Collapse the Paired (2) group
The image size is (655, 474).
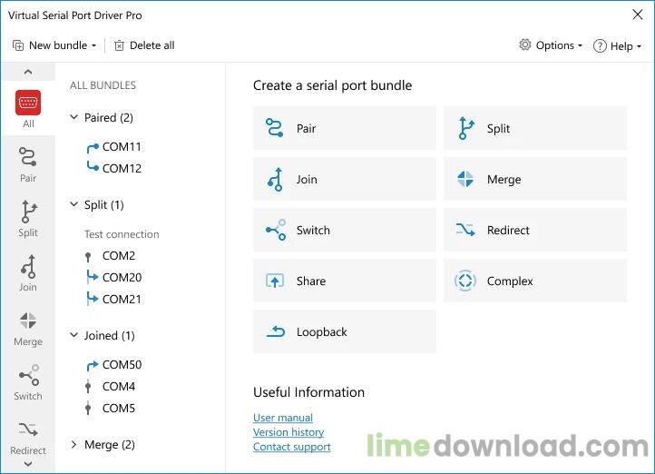coord(74,117)
